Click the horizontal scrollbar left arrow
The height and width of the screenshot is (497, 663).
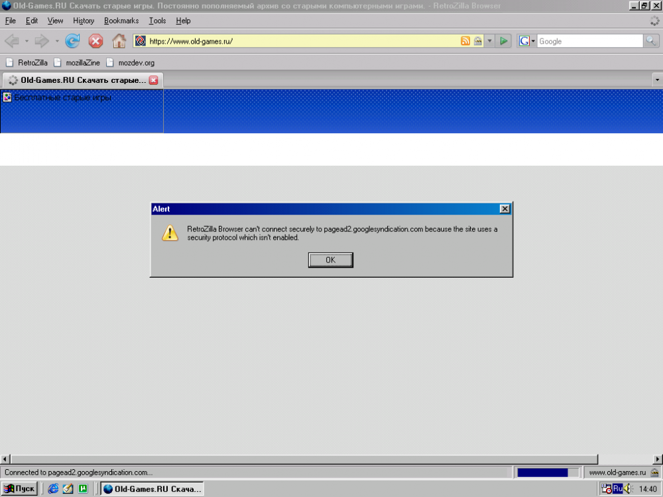pyautogui.click(x=5, y=459)
